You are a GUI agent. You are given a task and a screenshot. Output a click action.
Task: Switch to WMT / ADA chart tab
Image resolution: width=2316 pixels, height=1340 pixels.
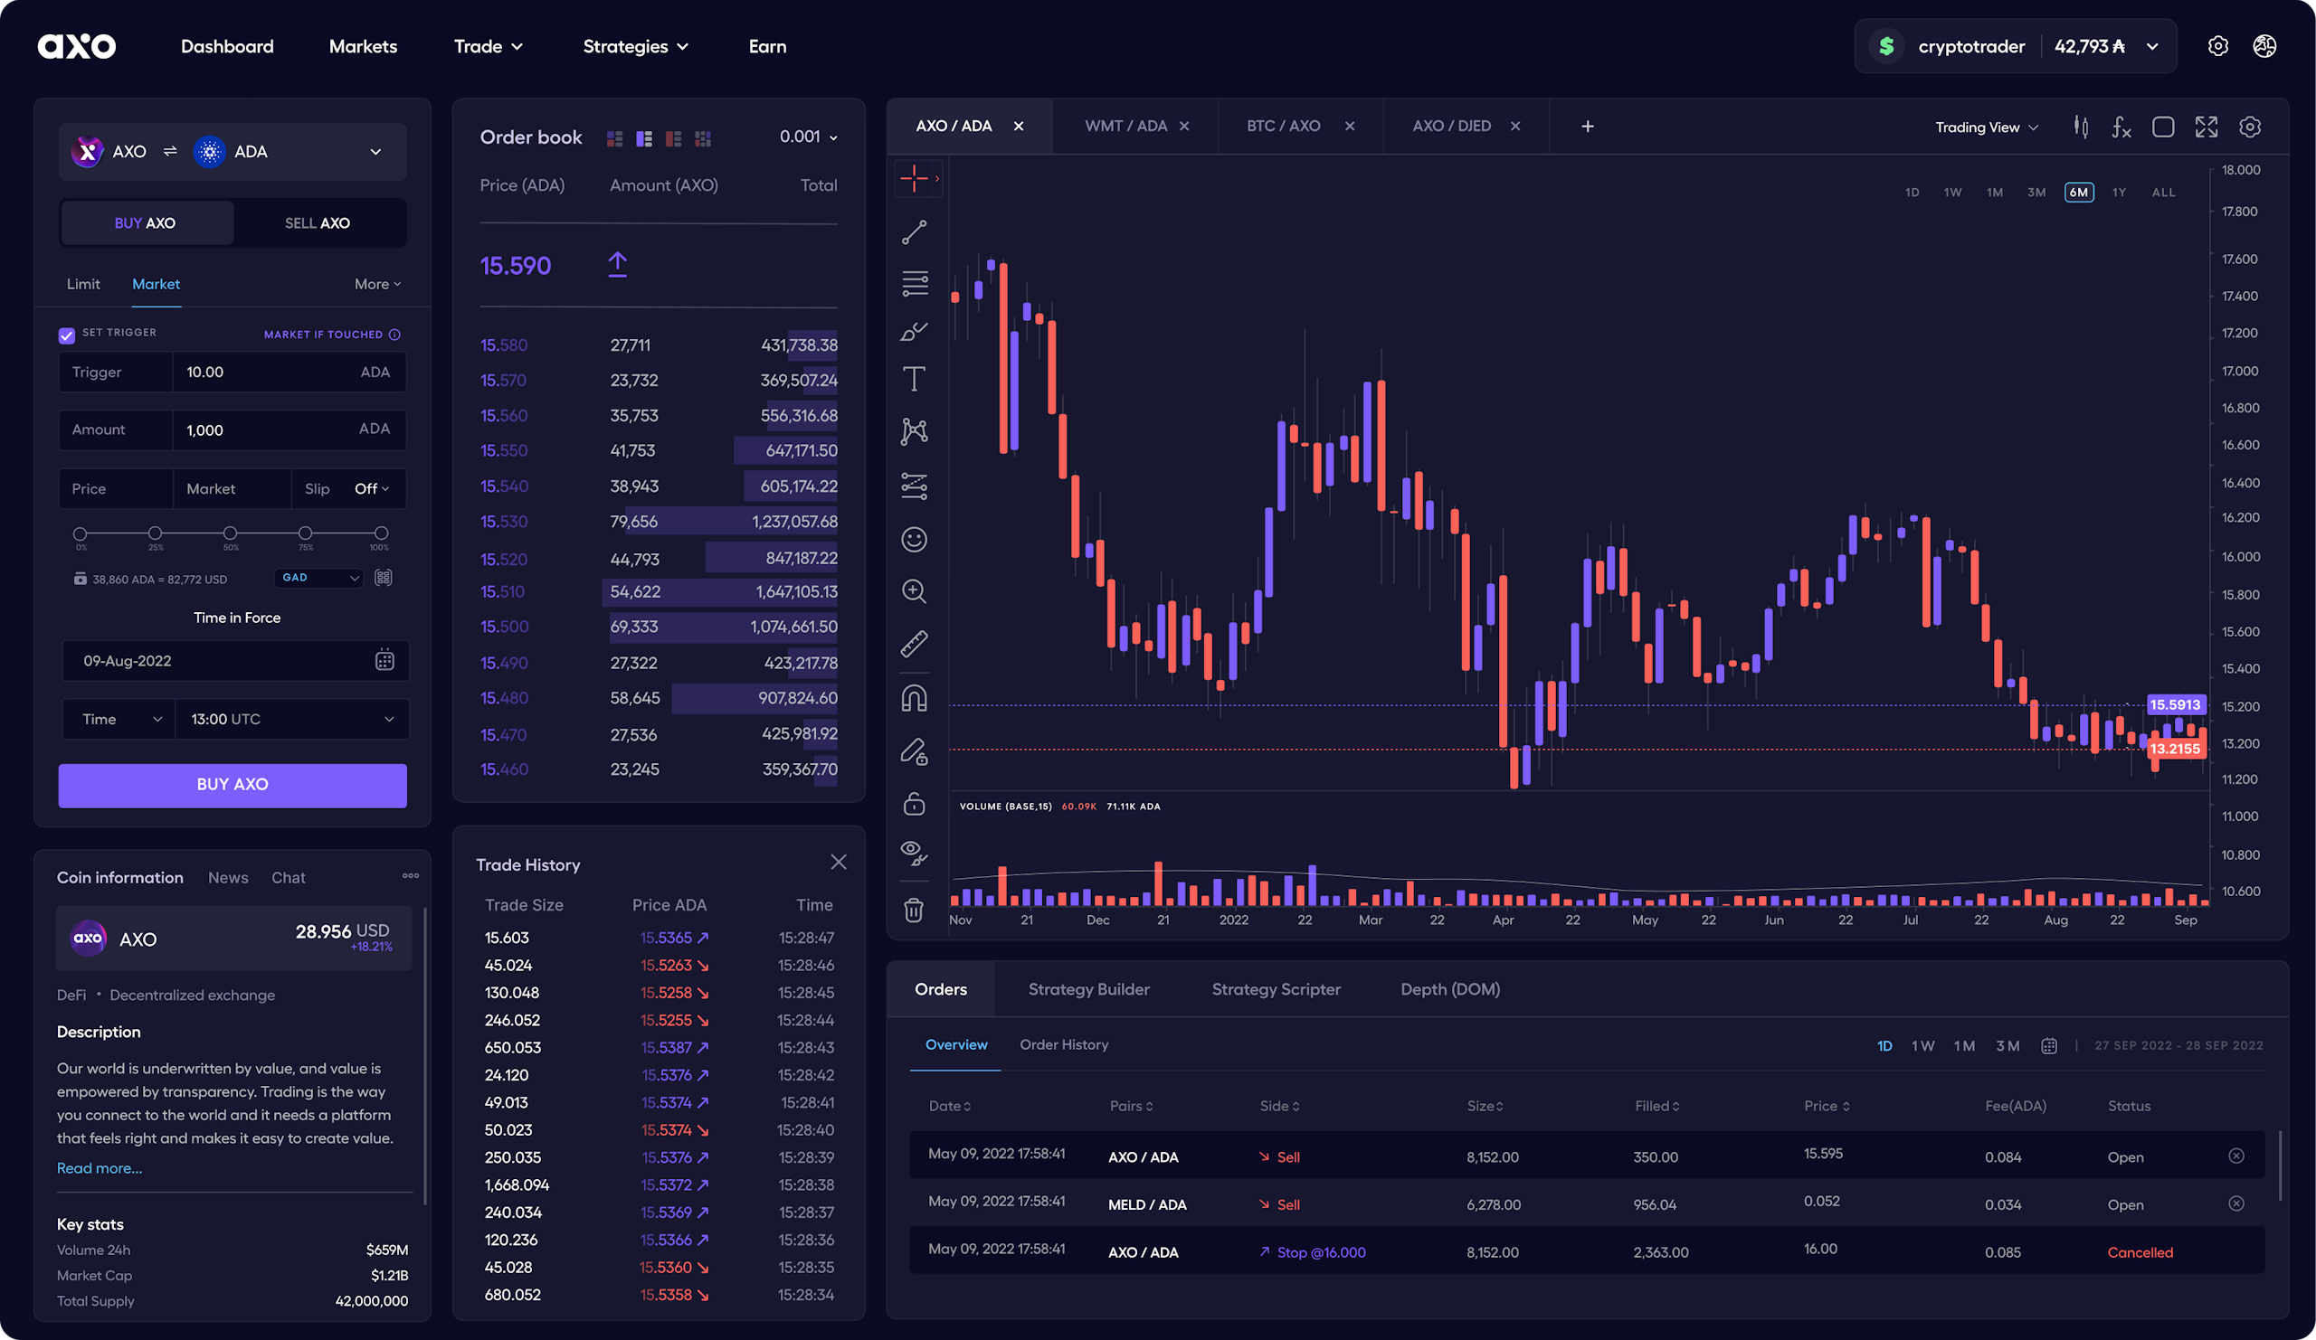click(x=1125, y=126)
